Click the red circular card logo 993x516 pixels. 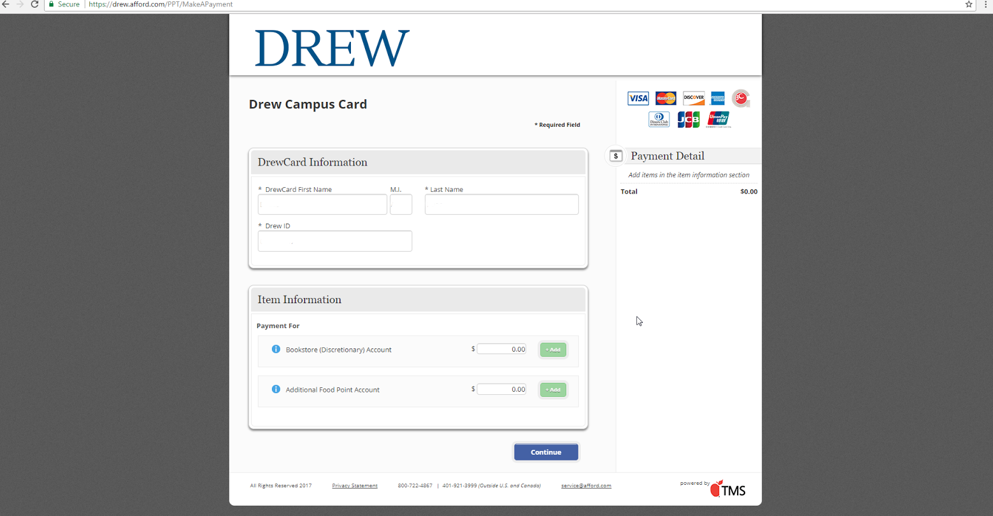(740, 98)
